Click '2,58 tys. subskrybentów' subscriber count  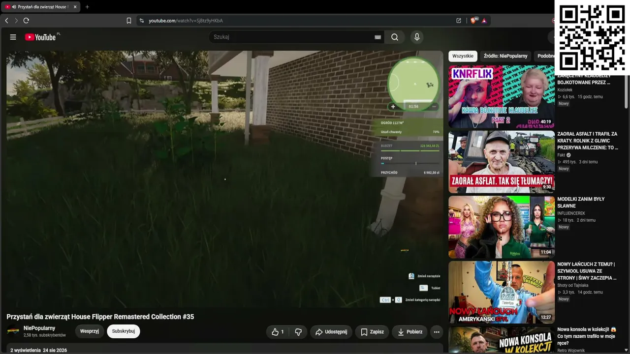point(44,335)
